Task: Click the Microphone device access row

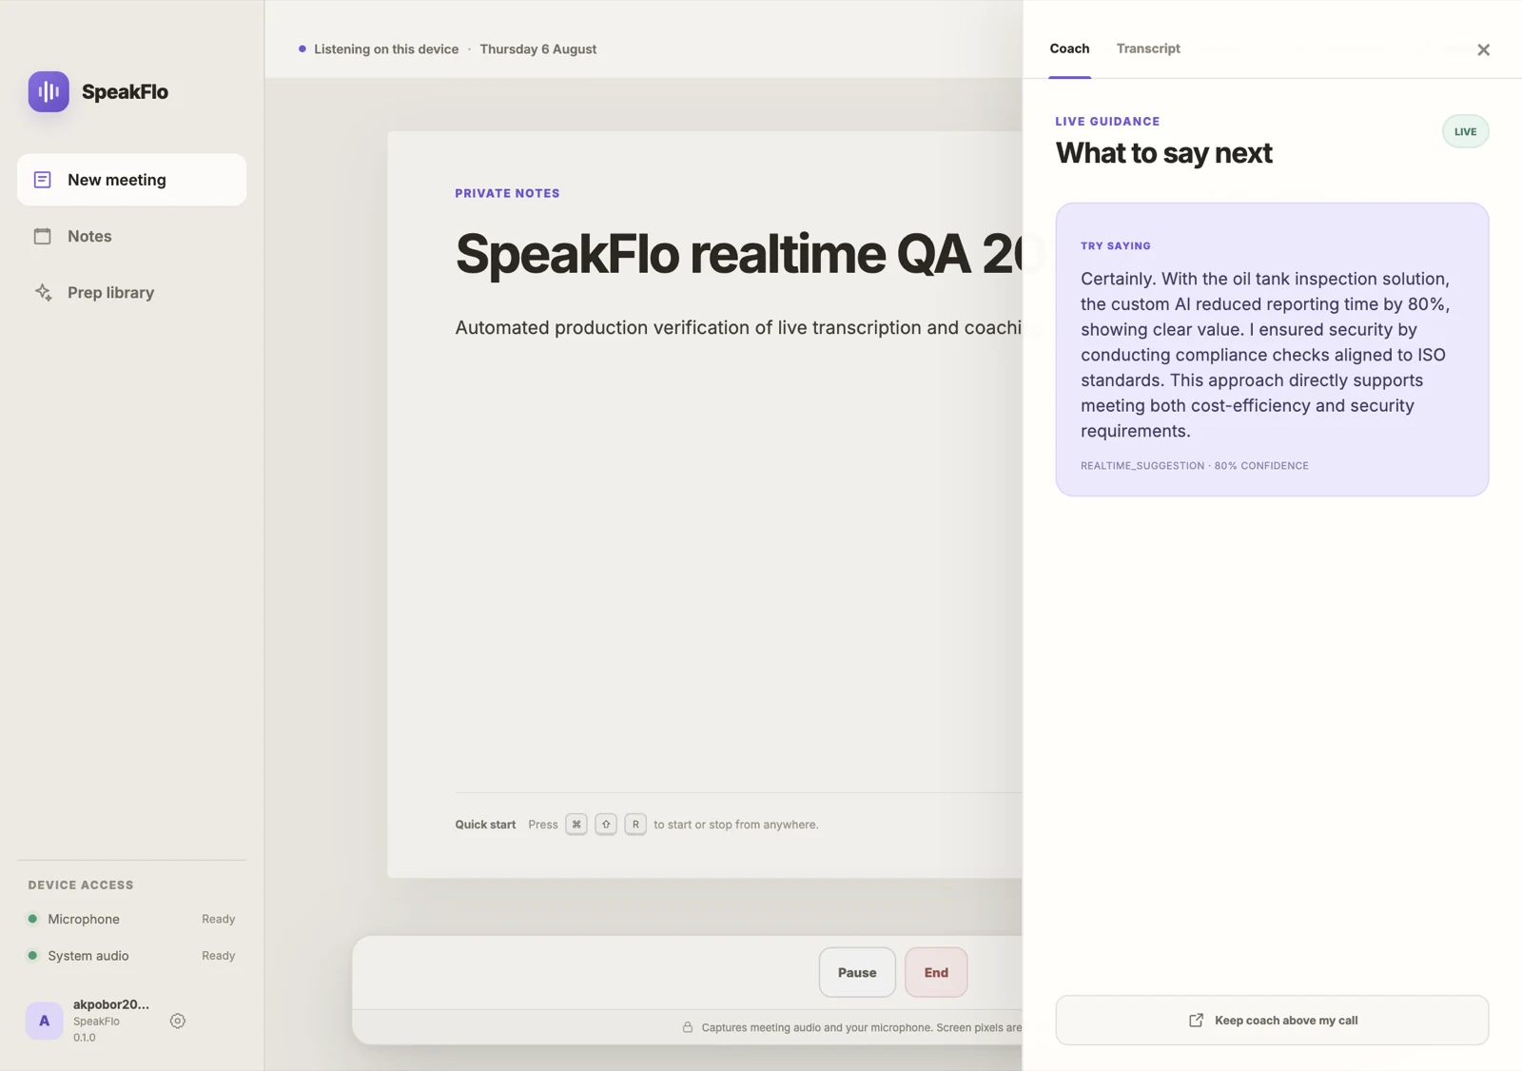Action: [x=131, y=919]
